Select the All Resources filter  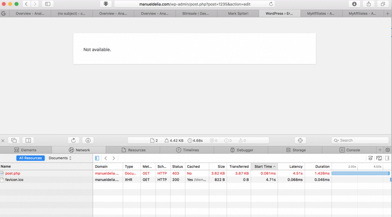pos(31,158)
